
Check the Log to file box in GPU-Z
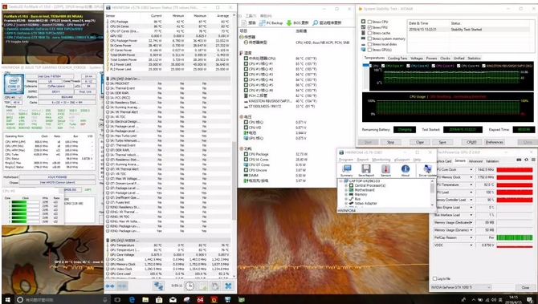[x=435, y=278]
